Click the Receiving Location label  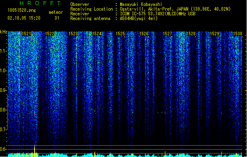(91, 9)
